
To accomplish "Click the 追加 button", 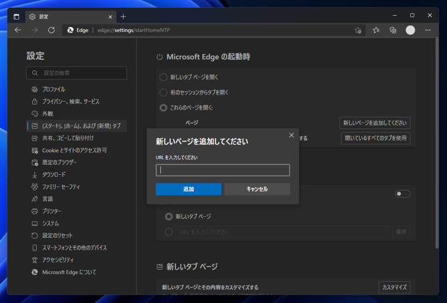I will click(189, 189).
